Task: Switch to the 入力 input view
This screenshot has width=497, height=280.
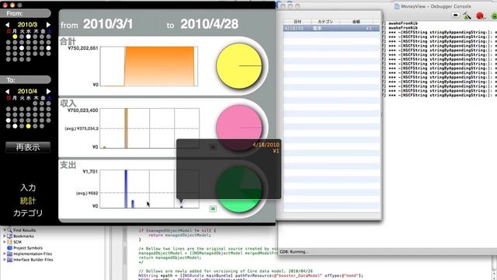Action: click(x=28, y=187)
